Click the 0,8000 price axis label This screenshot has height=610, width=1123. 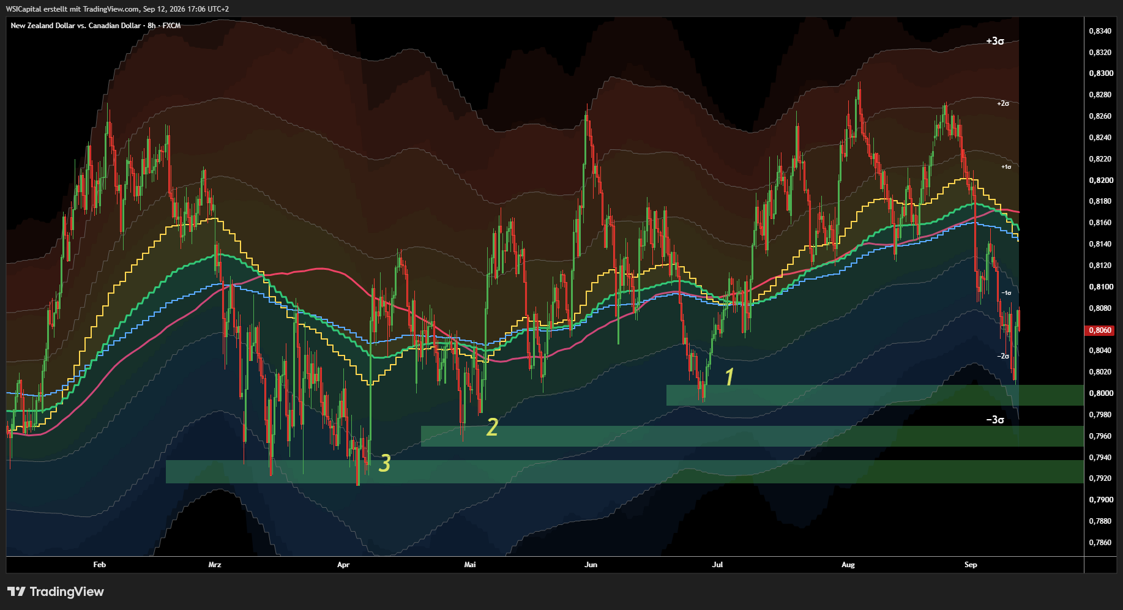(x=1100, y=393)
